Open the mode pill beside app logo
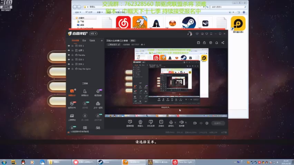The height and width of the screenshot is (165, 294). click(93, 33)
